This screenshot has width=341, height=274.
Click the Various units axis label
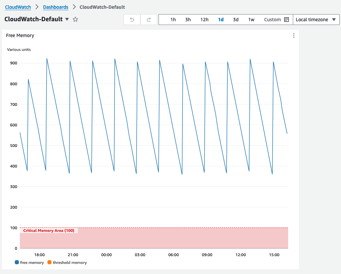coord(19,50)
